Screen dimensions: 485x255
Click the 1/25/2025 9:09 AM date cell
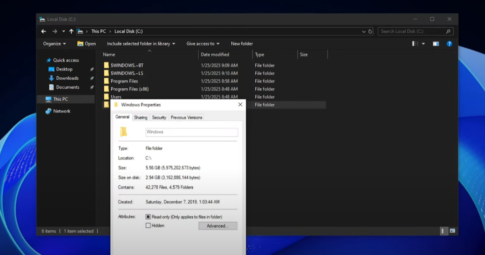[x=219, y=65]
